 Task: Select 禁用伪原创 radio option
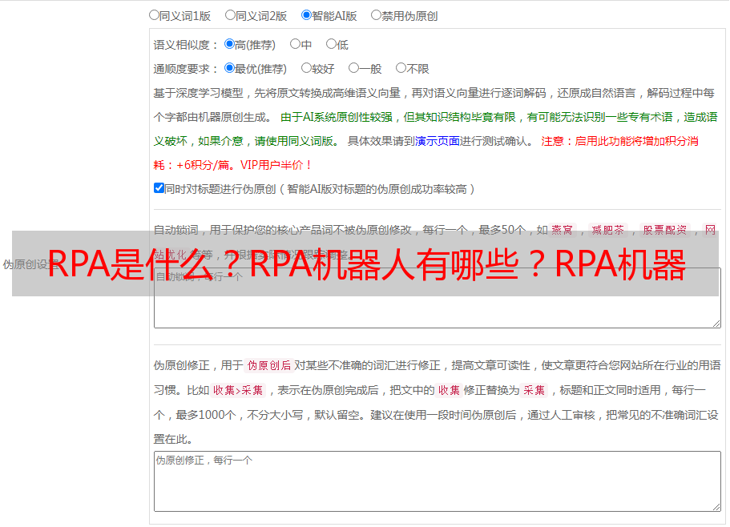coord(376,15)
